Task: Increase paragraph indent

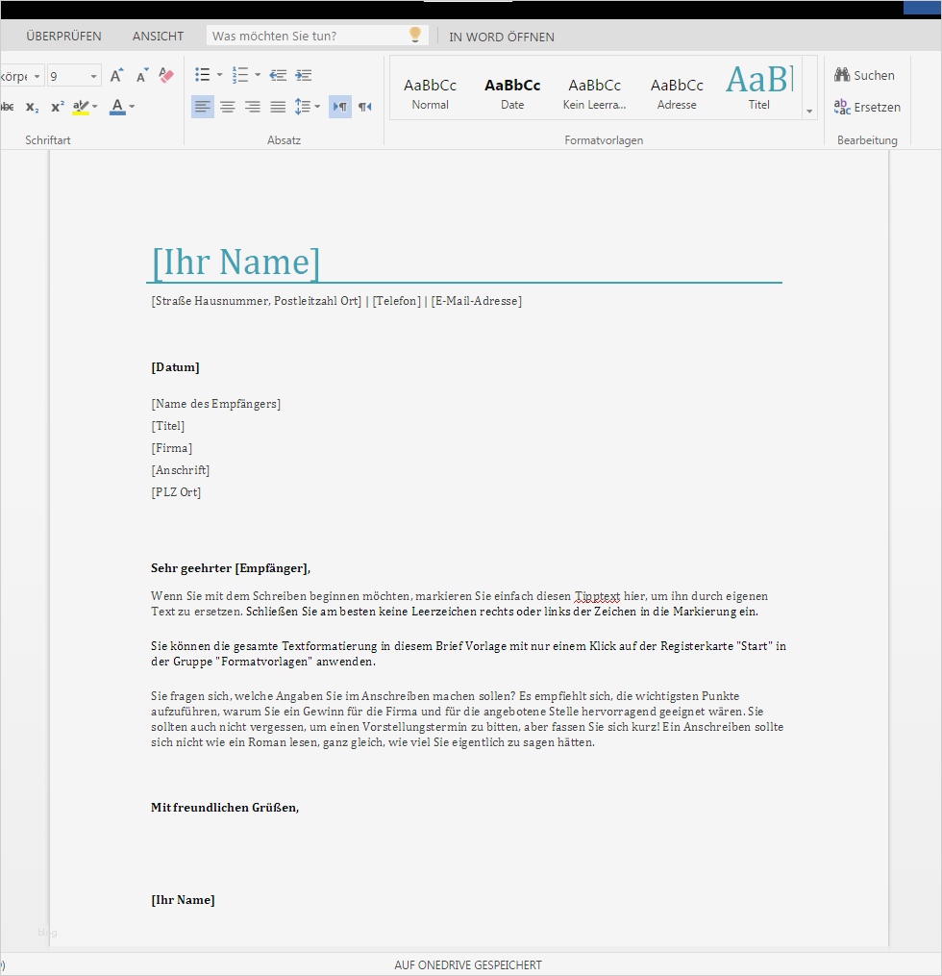Action: [304, 75]
